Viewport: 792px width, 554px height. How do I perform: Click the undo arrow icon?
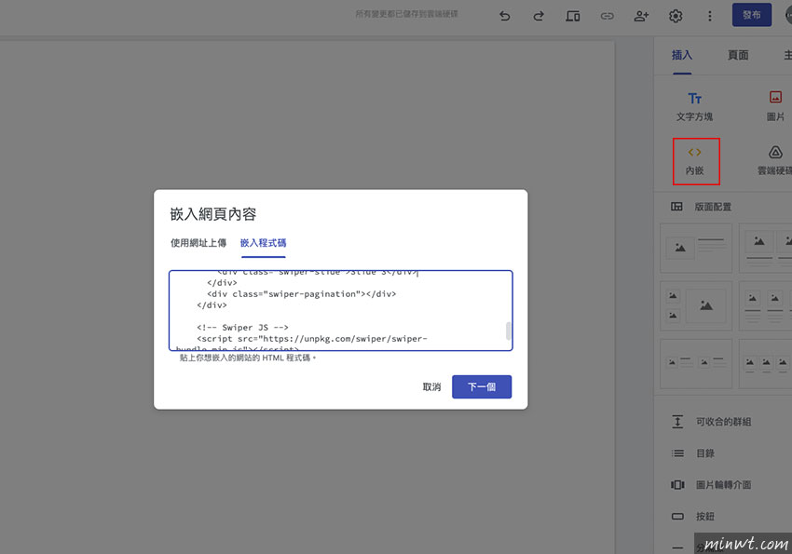(x=505, y=16)
